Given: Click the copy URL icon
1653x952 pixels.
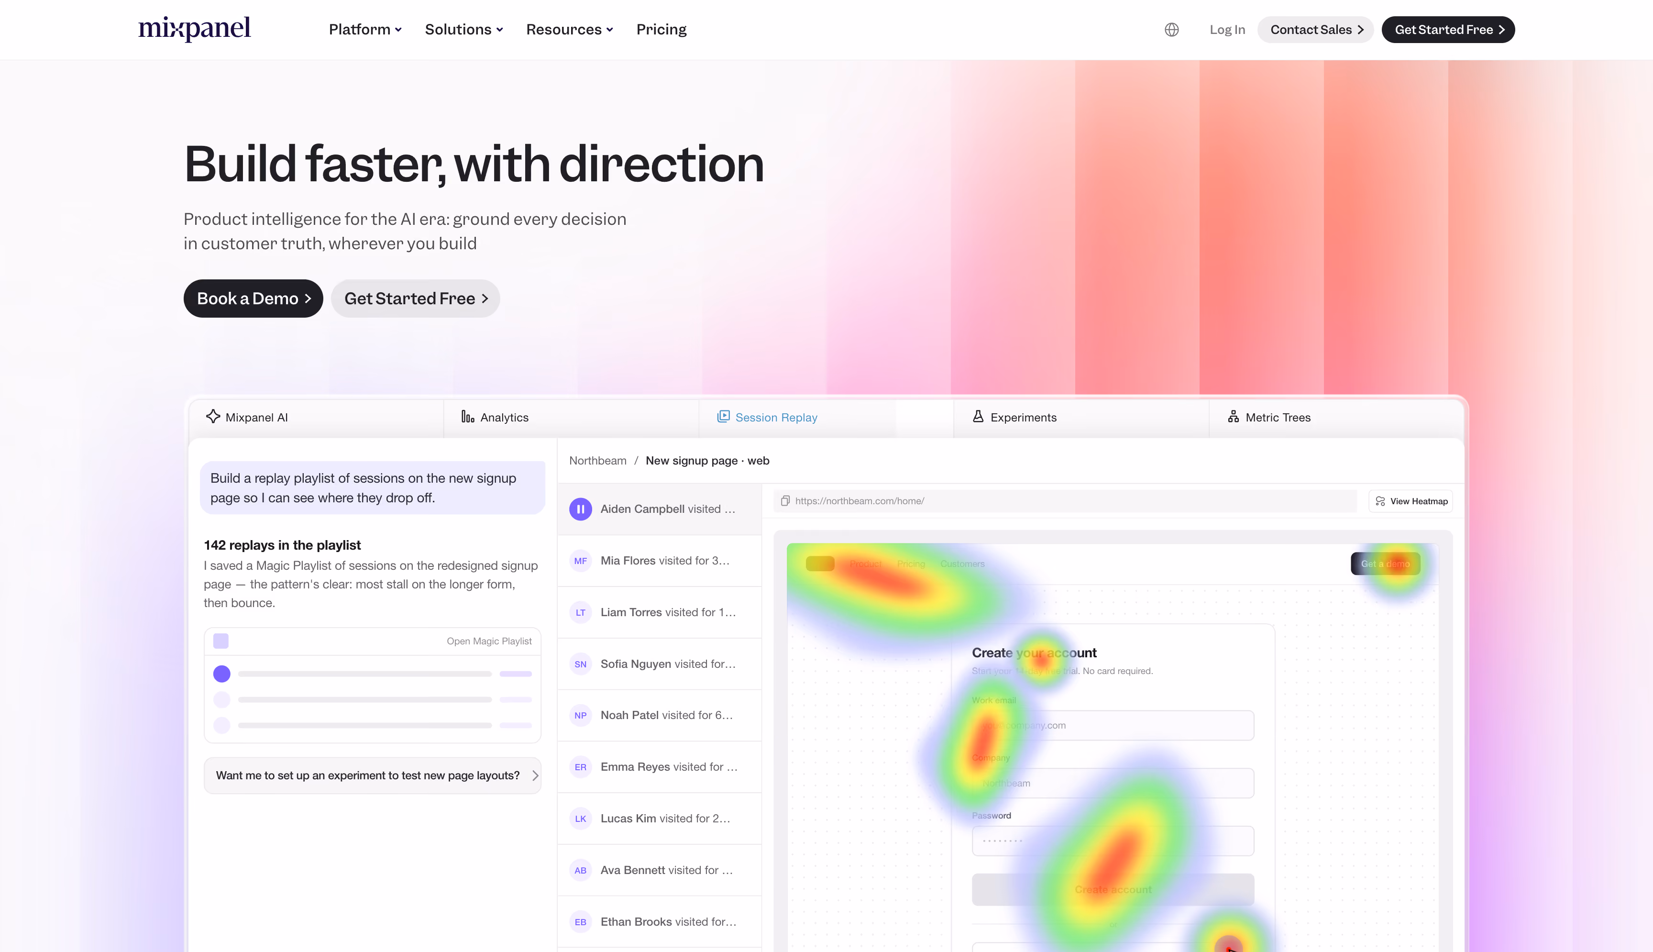Looking at the screenshot, I should 785,501.
